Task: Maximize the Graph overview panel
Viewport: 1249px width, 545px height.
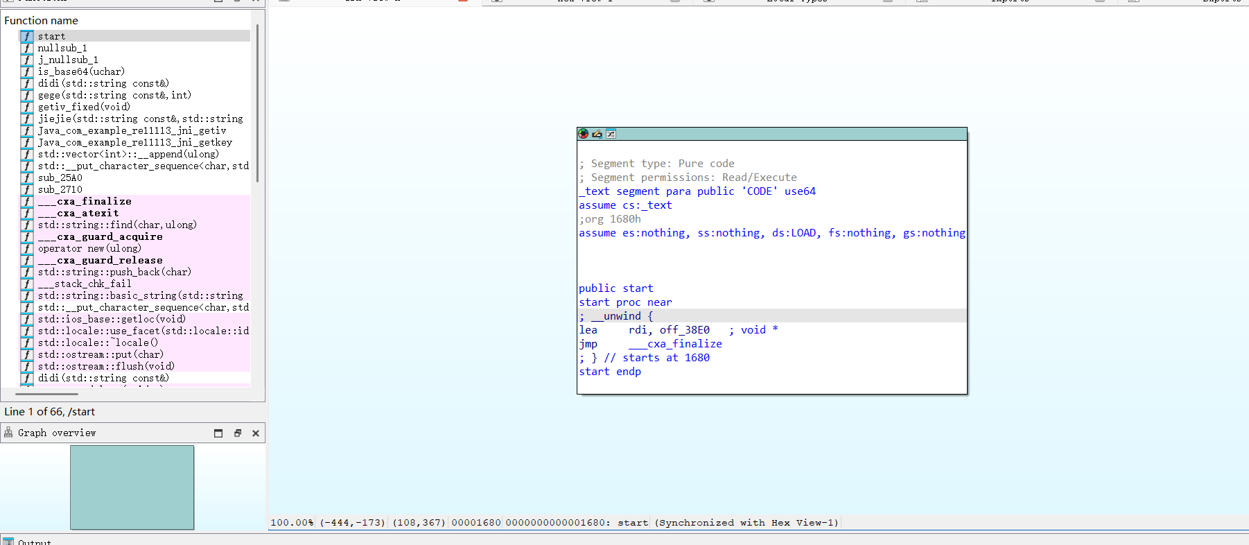Action: coord(218,433)
